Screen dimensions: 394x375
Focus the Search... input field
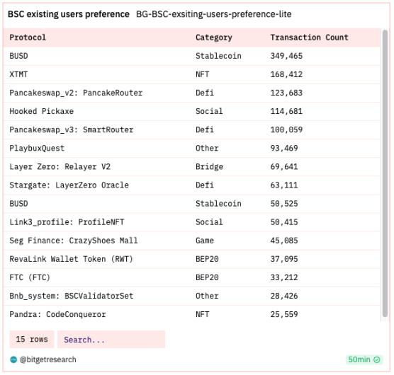[111, 340]
